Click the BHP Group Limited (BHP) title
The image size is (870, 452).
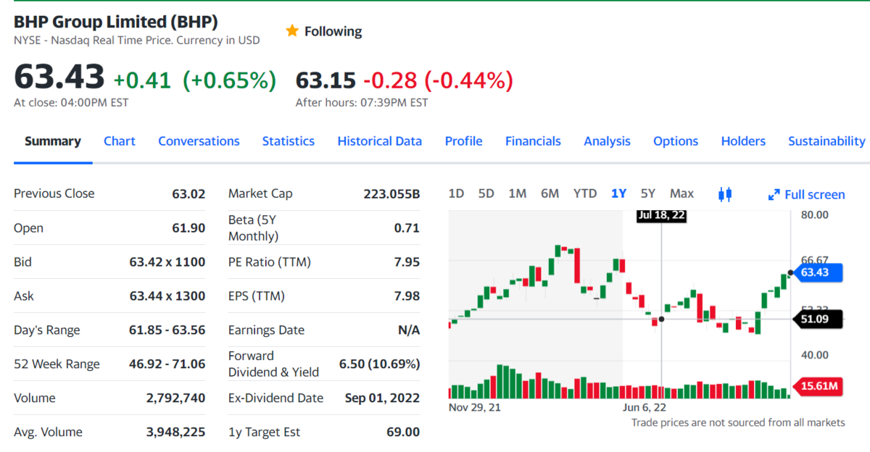(x=116, y=22)
